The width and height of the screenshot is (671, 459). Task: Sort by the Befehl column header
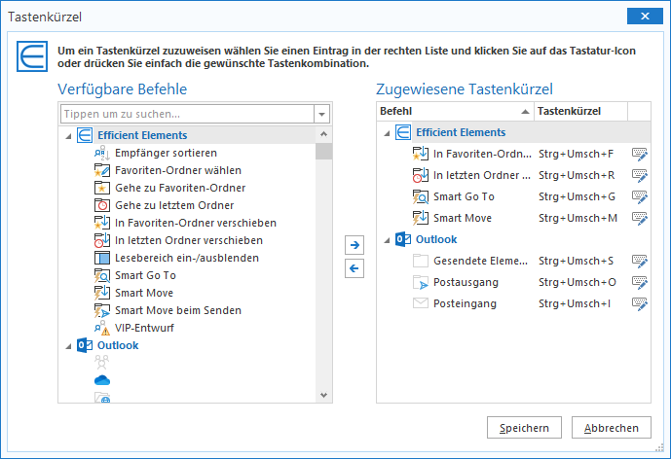pyautogui.click(x=456, y=111)
